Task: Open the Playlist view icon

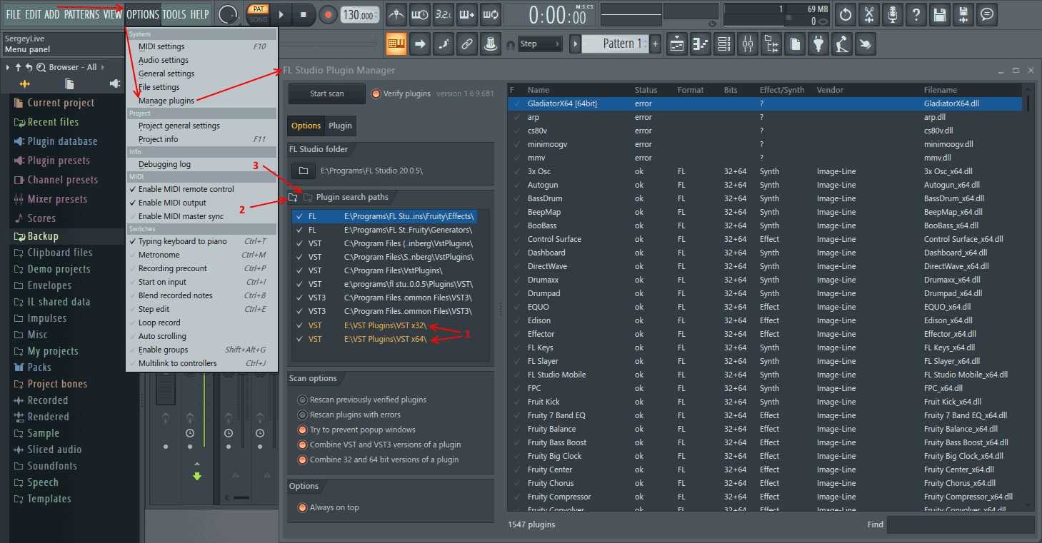Action: point(677,44)
